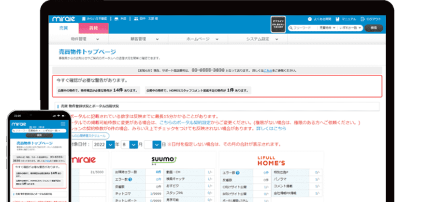Expand the 売買物件 search type dropdown
Image resolution: width=435 pixels, height=202 pixels.
pos(327,28)
